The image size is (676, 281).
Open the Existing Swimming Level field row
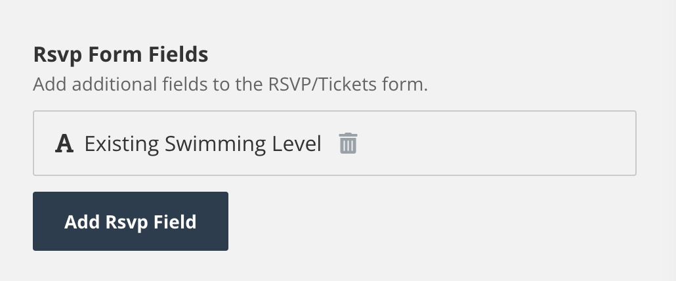335,143
